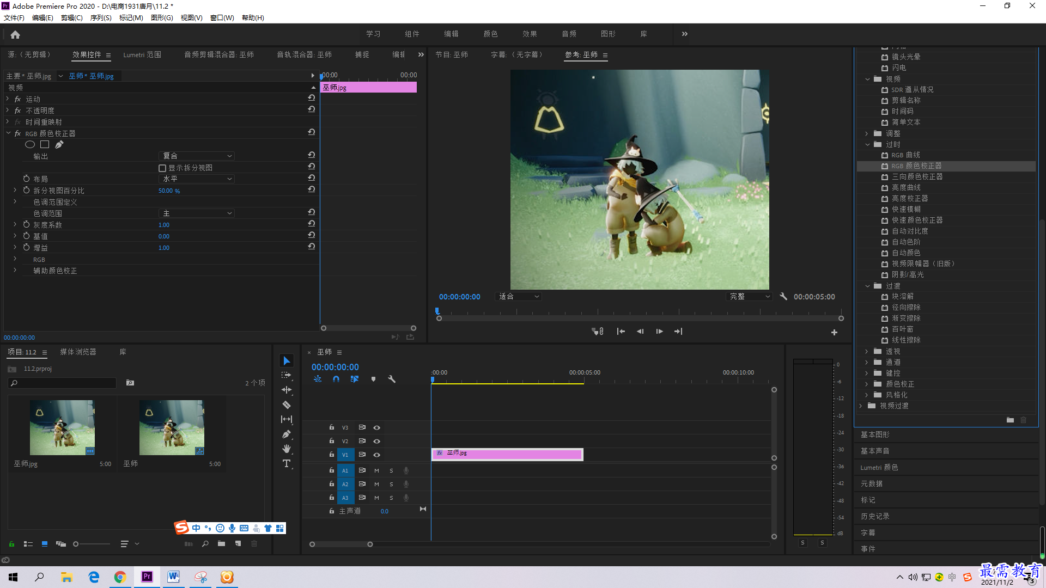Open zoom level 适合 dropdown
The height and width of the screenshot is (588, 1046).
[x=519, y=297]
